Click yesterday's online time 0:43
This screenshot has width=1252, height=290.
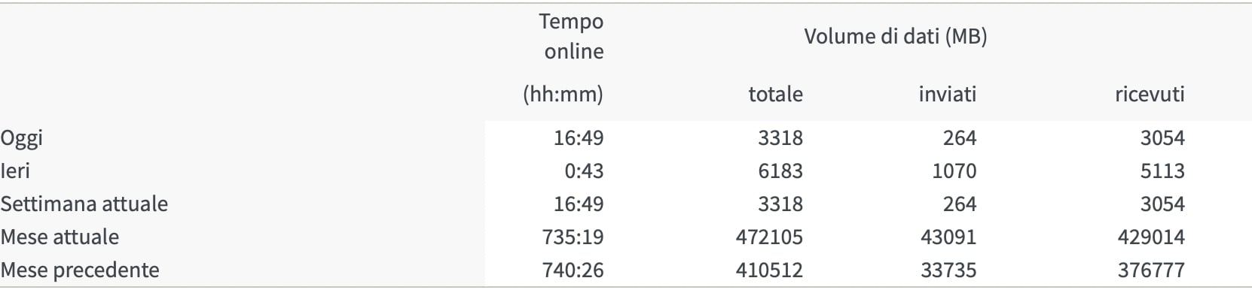(585, 171)
